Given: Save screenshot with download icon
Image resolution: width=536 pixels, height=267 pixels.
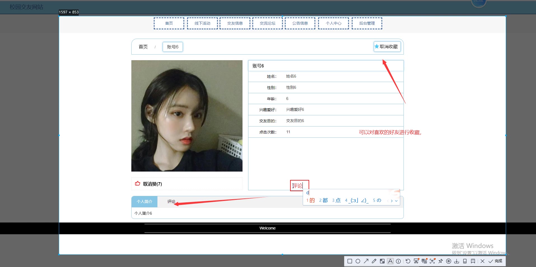Looking at the screenshot, I should tap(456, 261).
